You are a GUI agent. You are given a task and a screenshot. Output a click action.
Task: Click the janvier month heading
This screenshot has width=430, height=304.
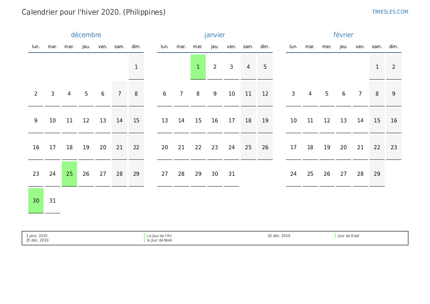pyautogui.click(x=215, y=35)
